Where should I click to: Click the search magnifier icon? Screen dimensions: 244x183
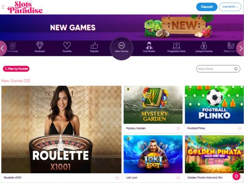236,69
